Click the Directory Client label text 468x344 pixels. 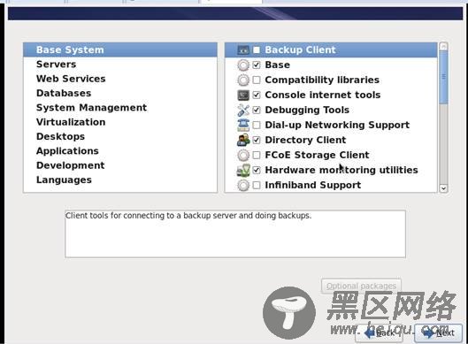[305, 140]
